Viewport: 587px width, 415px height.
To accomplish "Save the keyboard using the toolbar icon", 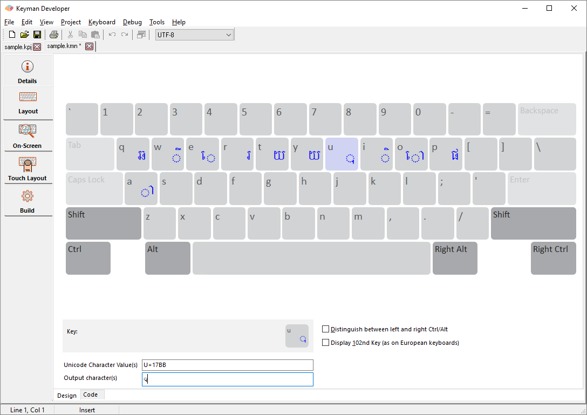I will 37,34.
